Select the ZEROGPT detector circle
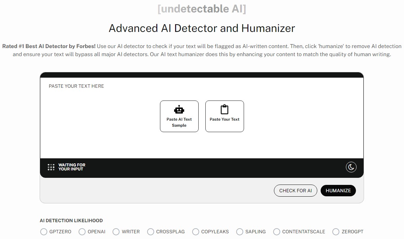404x239 pixels. (x=336, y=232)
